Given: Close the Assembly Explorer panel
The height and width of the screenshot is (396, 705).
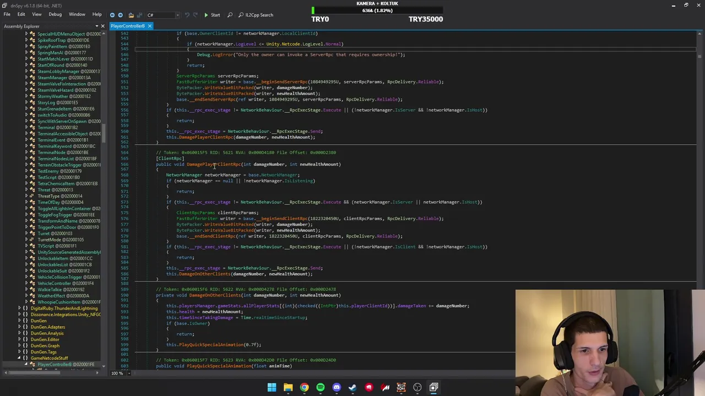Looking at the screenshot, I should tap(102, 26).
